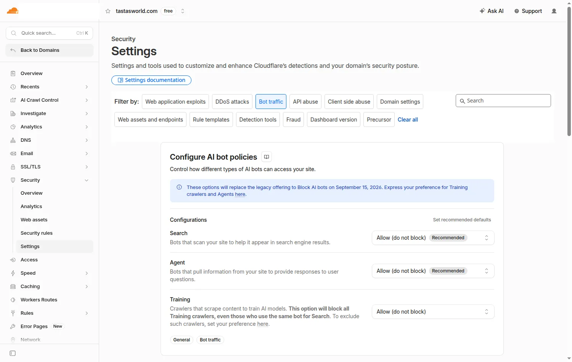
Task: Open the user profile icon
Action: point(554,11)
